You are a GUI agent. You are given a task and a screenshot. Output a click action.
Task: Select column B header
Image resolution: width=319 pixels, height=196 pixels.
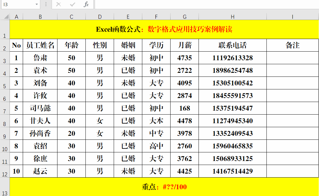pyautogui.click(x=40, y=17)
